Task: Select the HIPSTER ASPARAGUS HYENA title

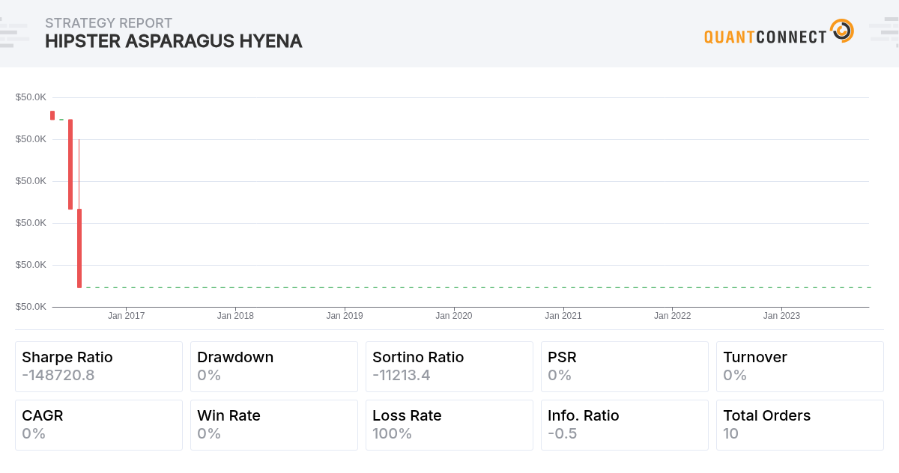Action: (174, 42)
